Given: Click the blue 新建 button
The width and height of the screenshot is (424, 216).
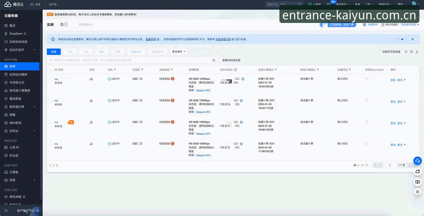Looking at the screenshot, I should coord(54,52).
